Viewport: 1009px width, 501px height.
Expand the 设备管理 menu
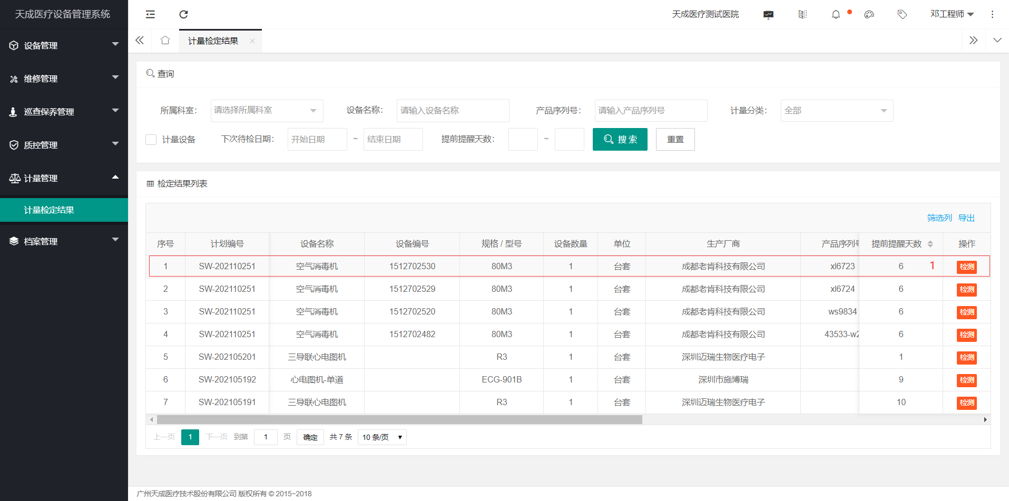pyautogui.click(x=64, y=45)
